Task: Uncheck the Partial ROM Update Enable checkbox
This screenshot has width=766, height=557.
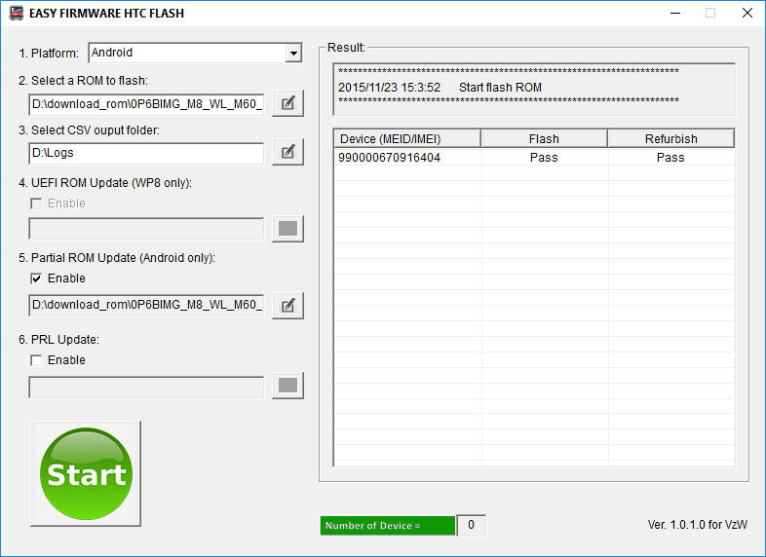Action: 36,278
